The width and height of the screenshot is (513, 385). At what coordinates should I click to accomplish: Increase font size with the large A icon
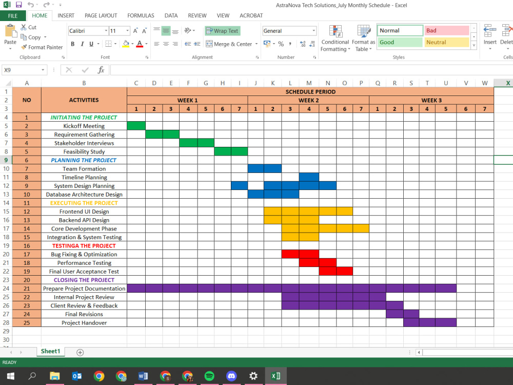[135, 31]
